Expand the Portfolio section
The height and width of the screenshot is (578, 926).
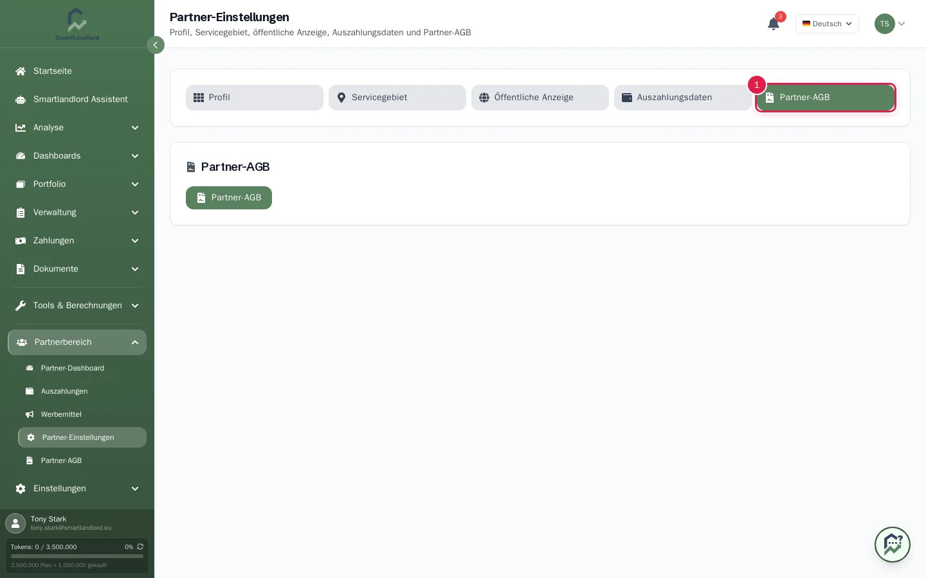(77, 184)
